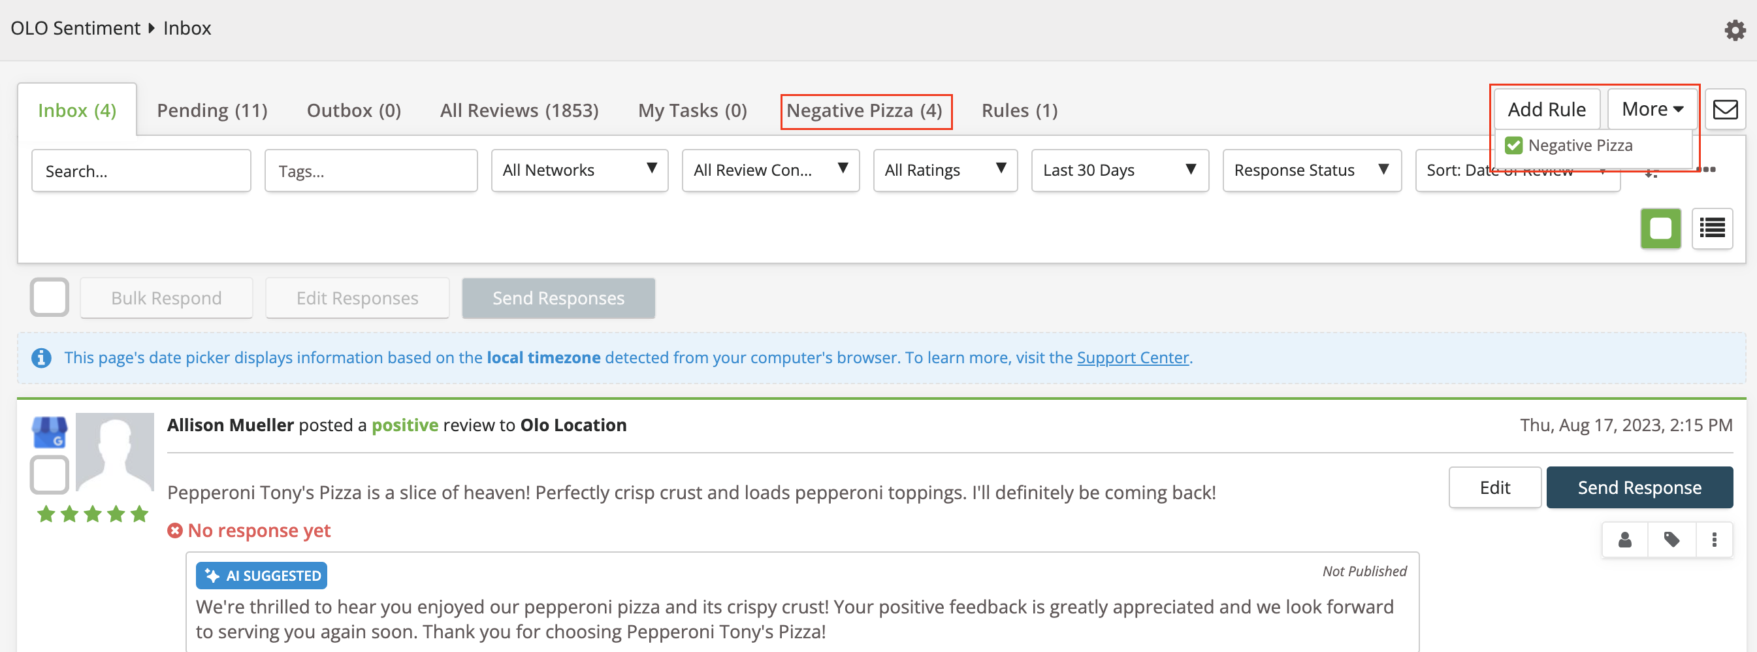Screen dimensions: 1757x652
Task: Switch to the Inbox (4) tab
Action: [77, 110]
